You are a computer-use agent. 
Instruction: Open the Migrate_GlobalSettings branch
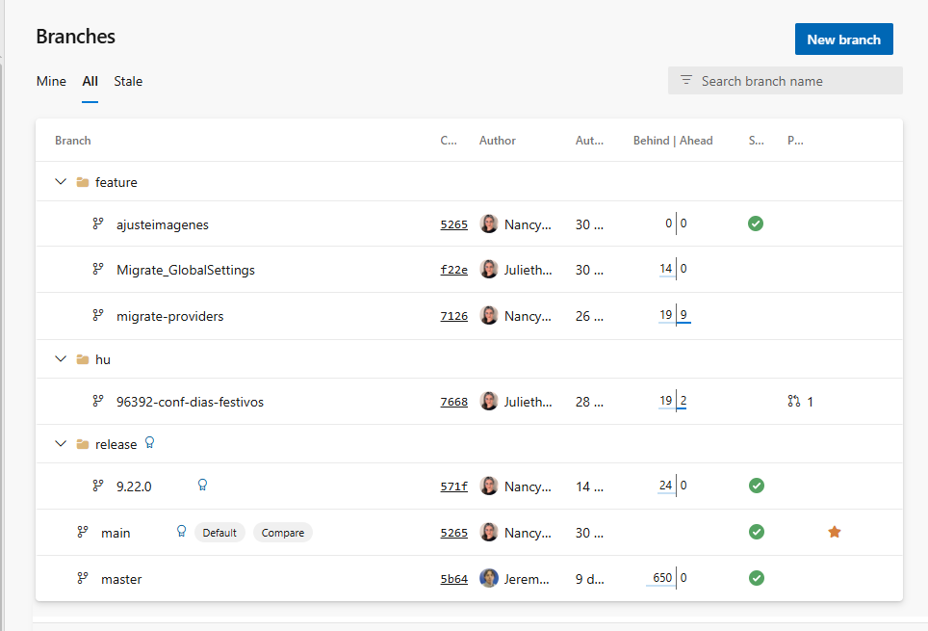coord(186,270)
